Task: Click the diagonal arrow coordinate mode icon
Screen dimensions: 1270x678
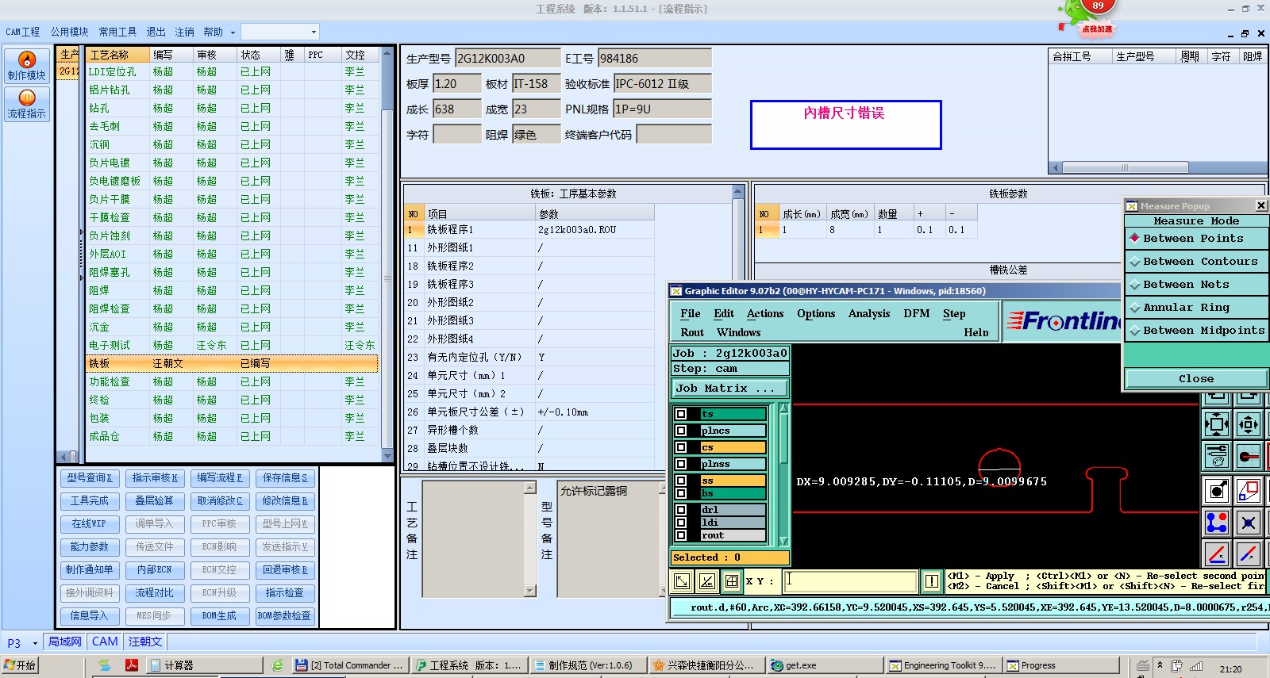Action: point(682,581)
